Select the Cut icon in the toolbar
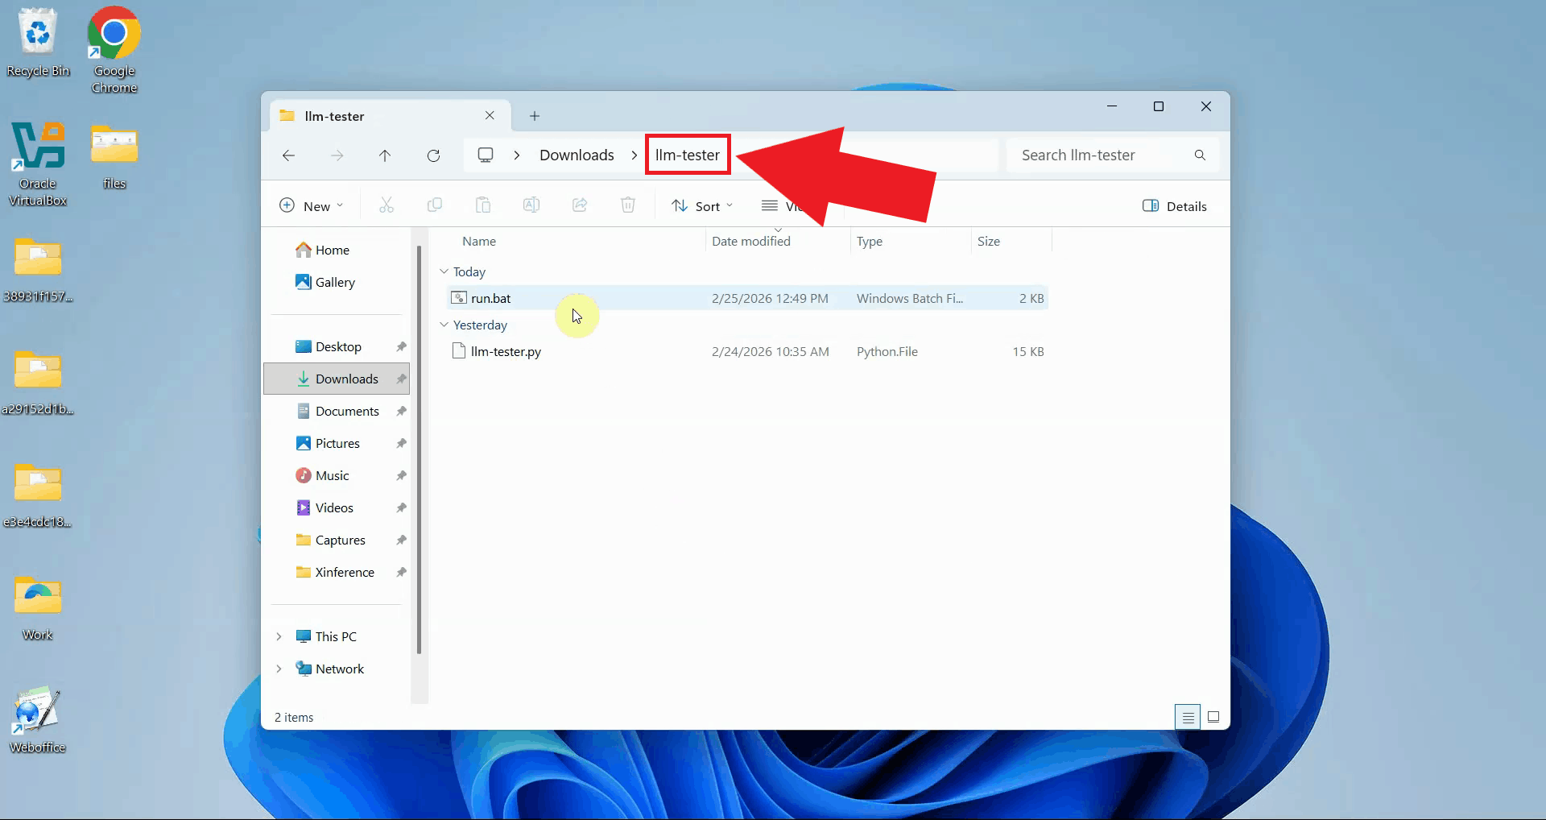1546x820 pixels. click(x=386, y=205)
